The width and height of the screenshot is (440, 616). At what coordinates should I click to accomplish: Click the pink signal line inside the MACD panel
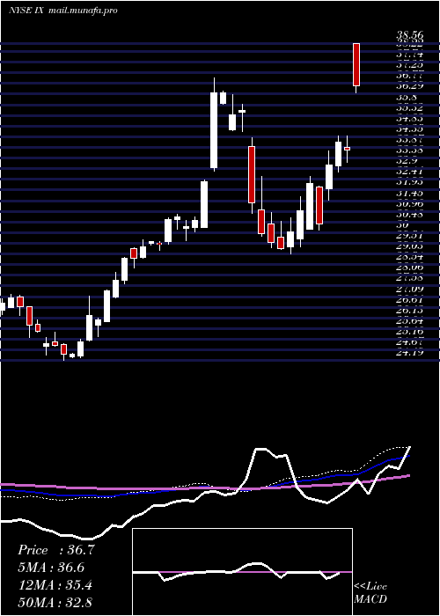242,572
